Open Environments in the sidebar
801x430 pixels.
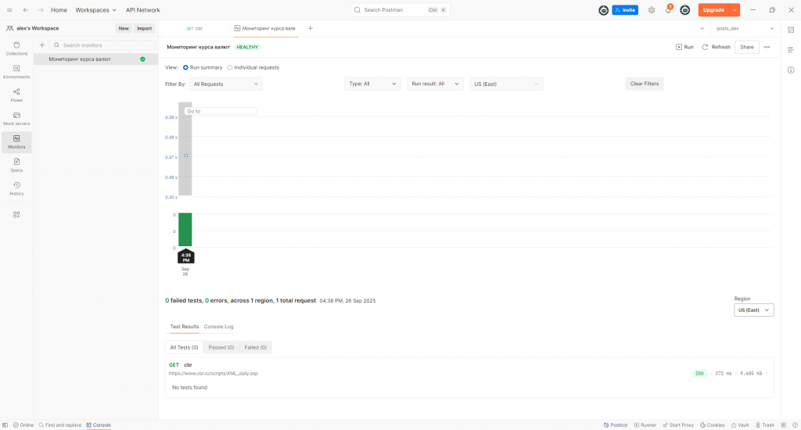(16, 72)
